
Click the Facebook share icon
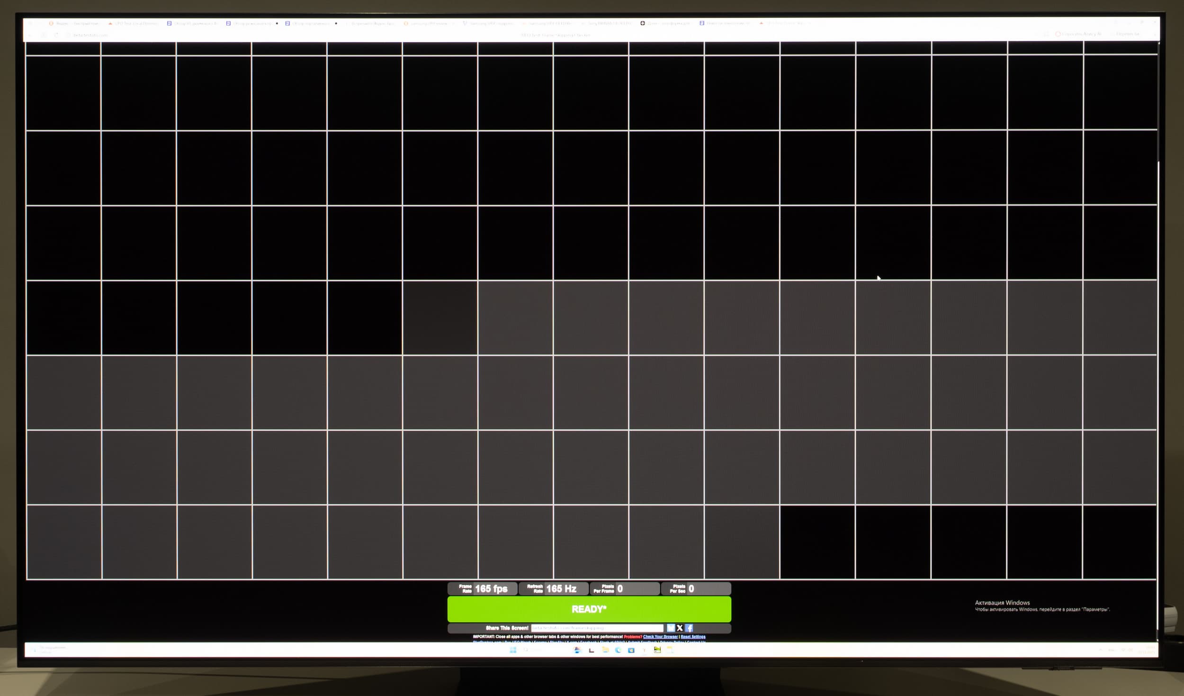(689, 628)
